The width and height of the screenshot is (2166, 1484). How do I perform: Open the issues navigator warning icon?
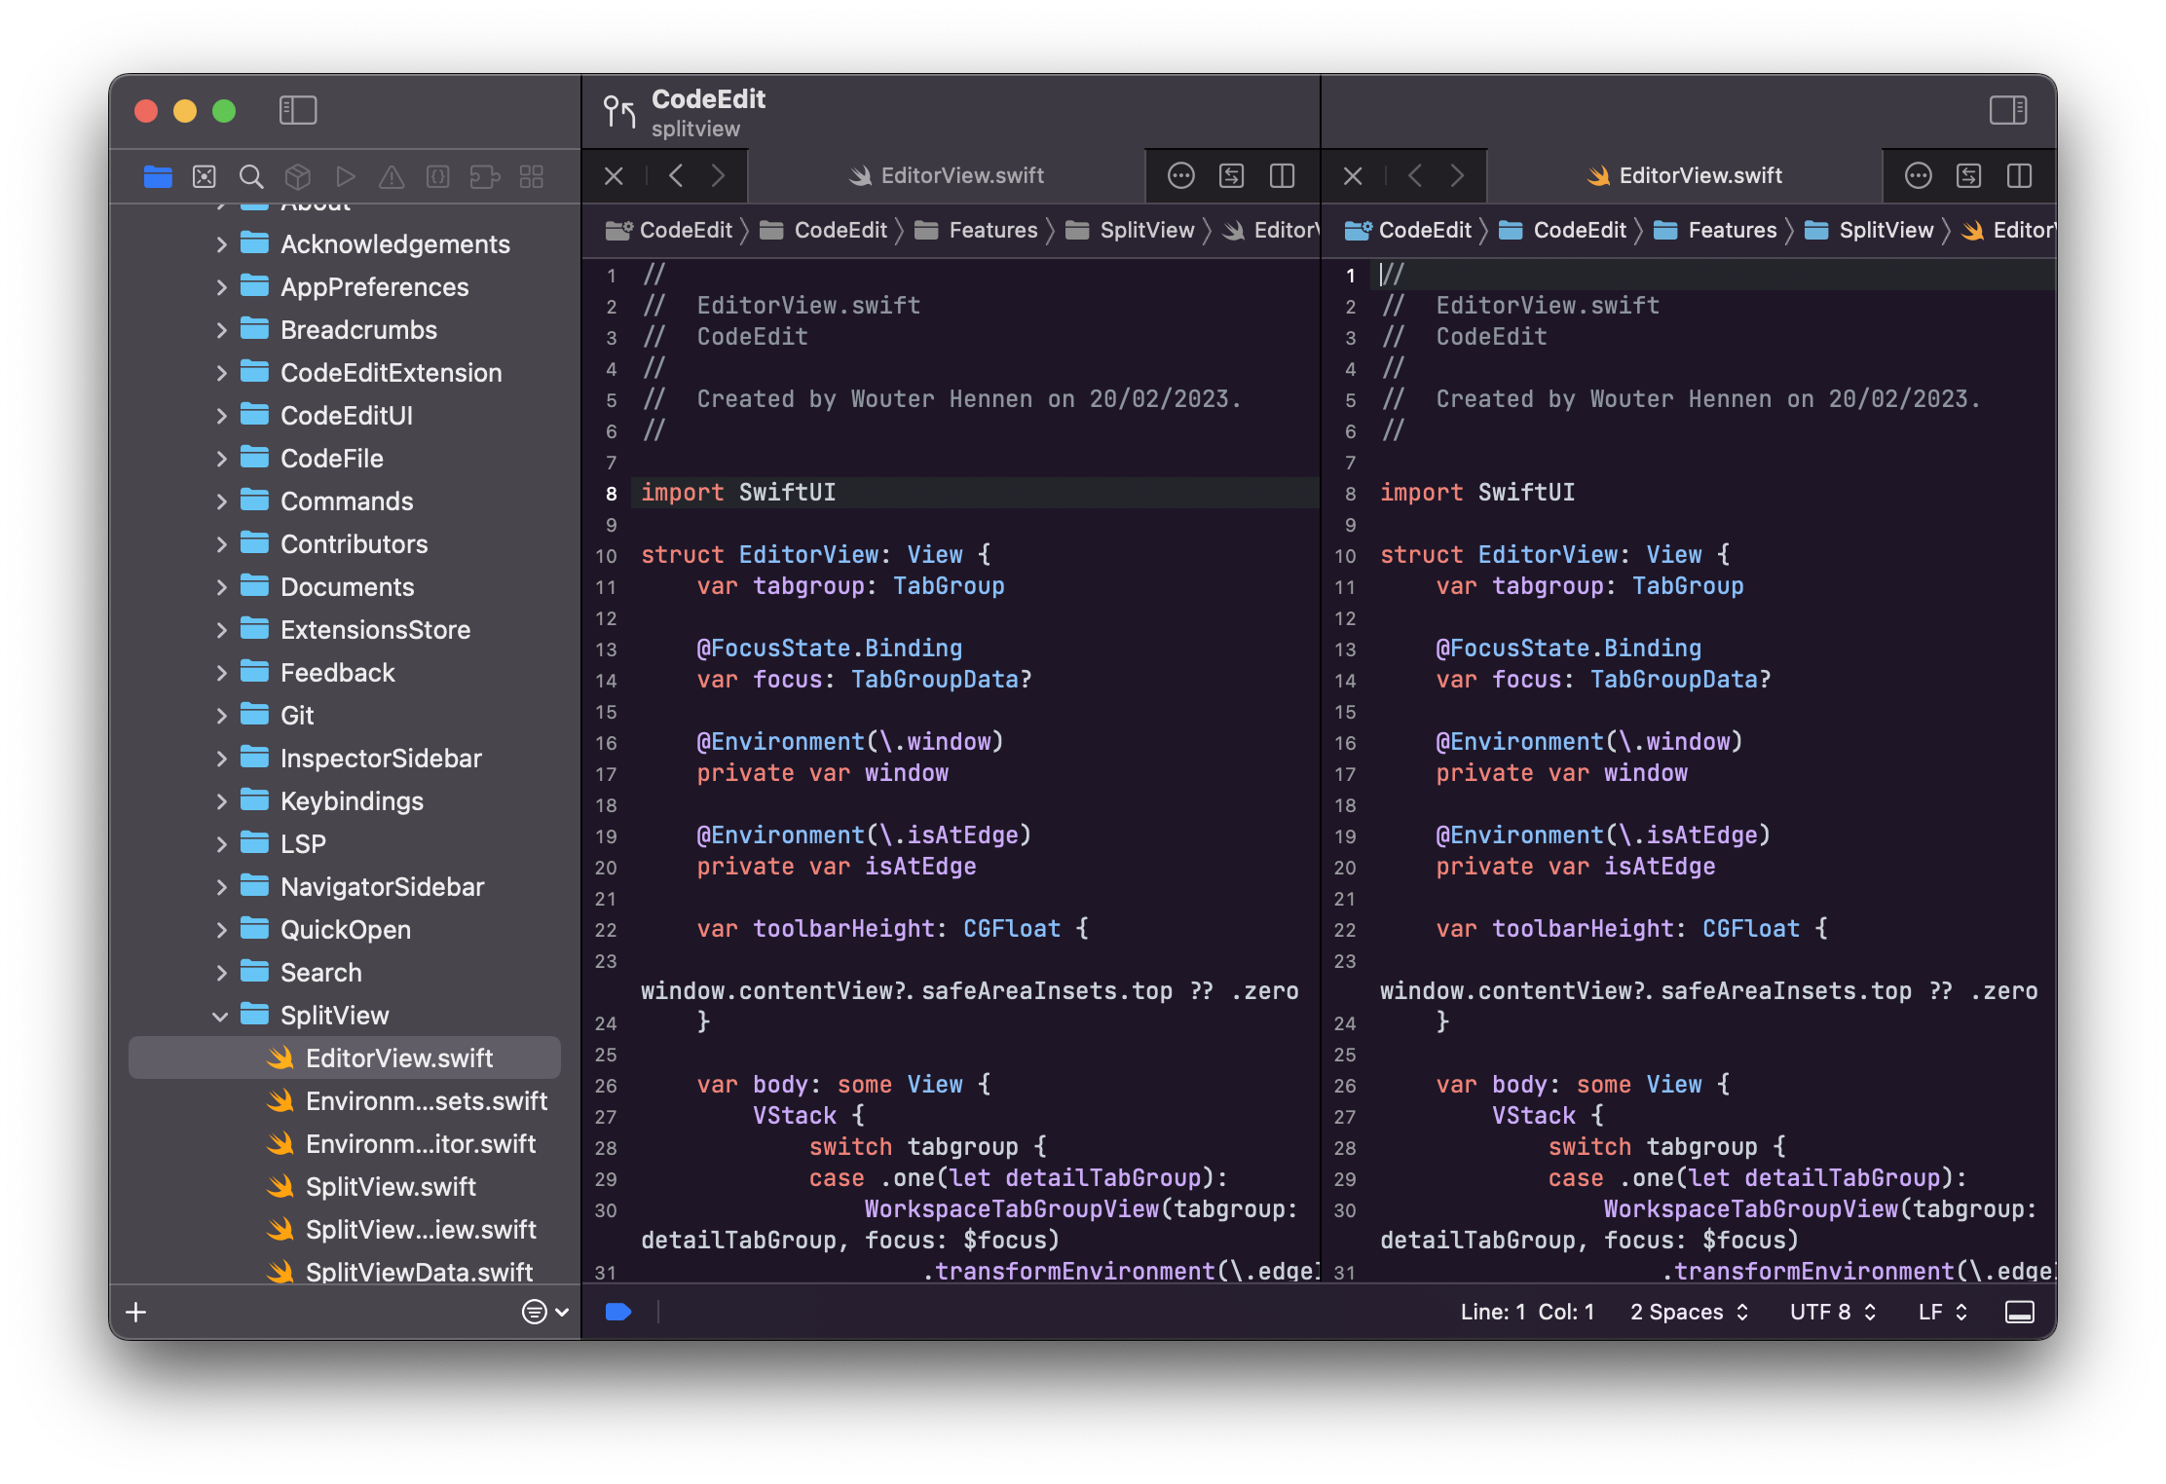point(392,176)
